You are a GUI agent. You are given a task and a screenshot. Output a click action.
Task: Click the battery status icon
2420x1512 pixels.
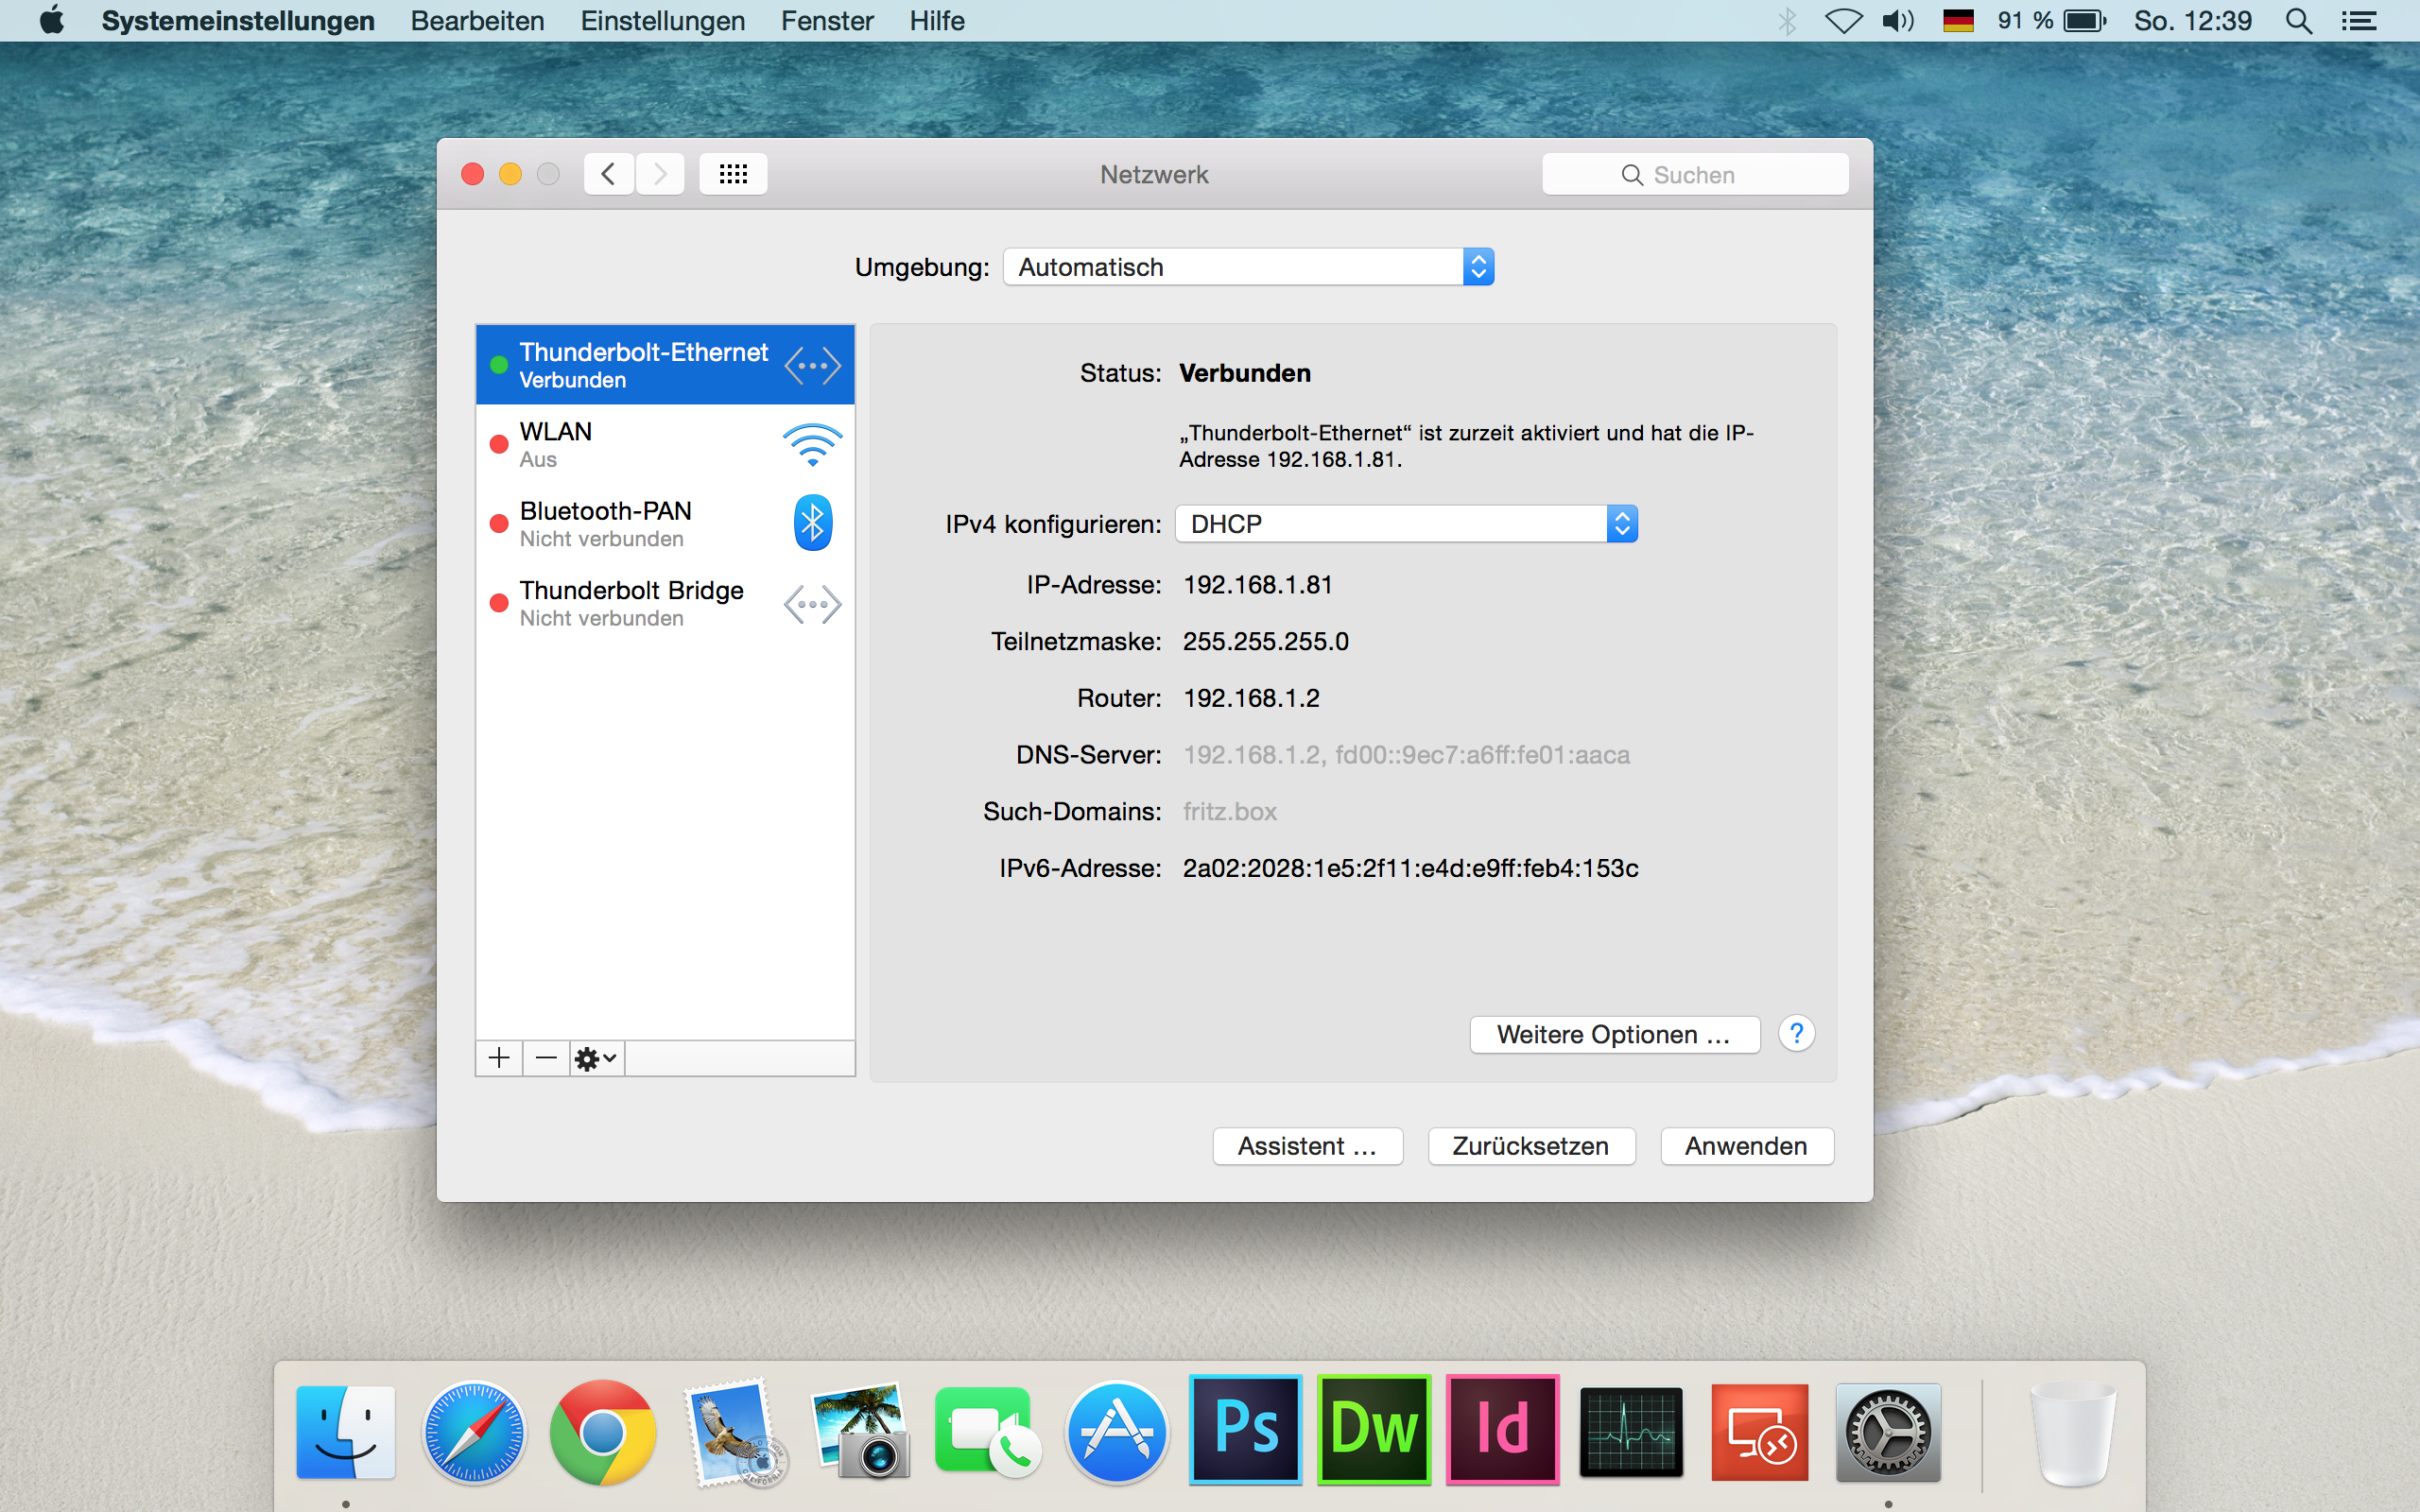(2086, 21)
